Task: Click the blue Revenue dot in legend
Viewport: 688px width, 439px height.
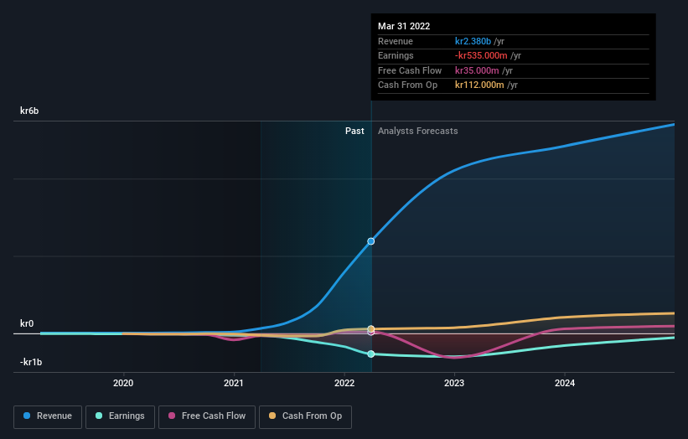Action: coord(27,416)
